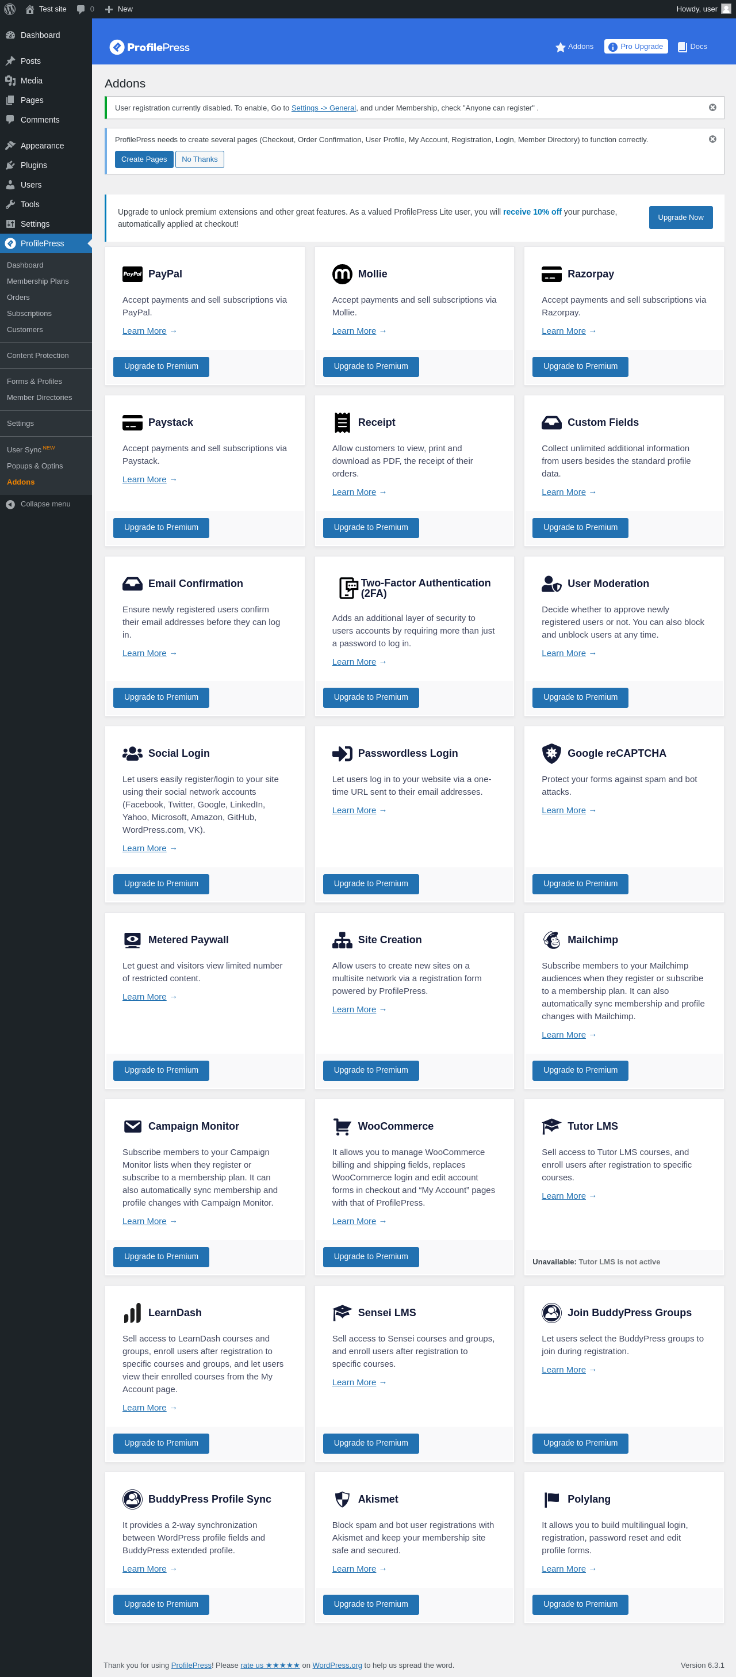Screen dimensions: 736x1677
Task: Follow the Settings -> General link
Action: coord(324,108)
